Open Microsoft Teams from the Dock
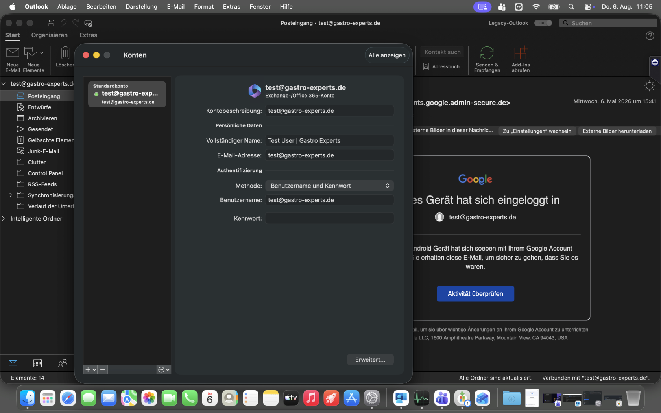Screen dimensions: 661x413 click(x=442, y=398)
